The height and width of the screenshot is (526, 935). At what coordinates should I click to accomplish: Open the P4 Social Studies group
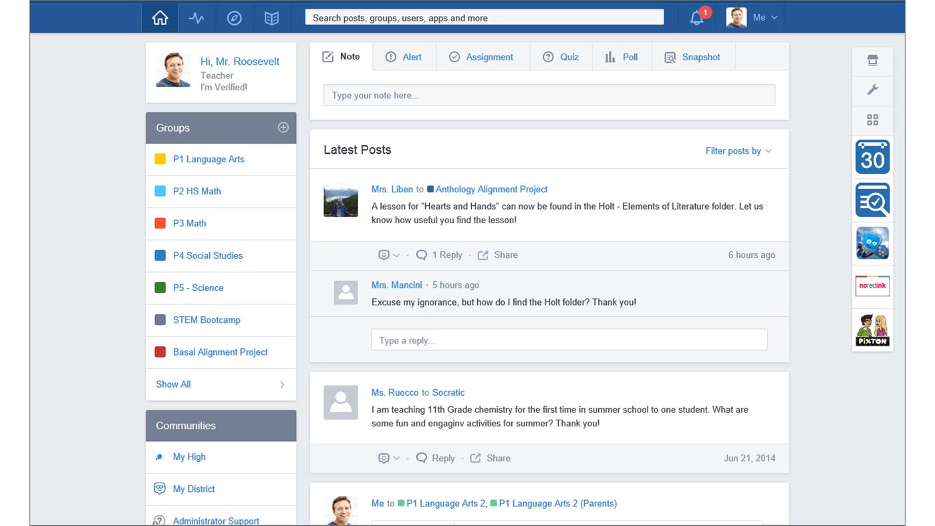click(x=208, y=255)
